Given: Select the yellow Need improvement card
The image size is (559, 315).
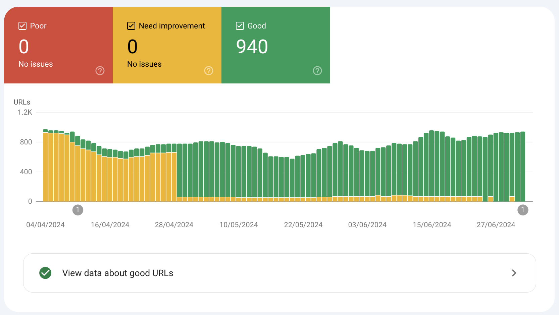Looking at the screenshot, I should point(167,45).
